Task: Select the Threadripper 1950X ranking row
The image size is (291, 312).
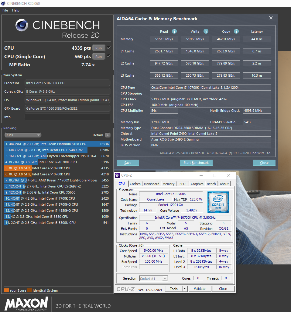Action: click(x=57, y=156)
